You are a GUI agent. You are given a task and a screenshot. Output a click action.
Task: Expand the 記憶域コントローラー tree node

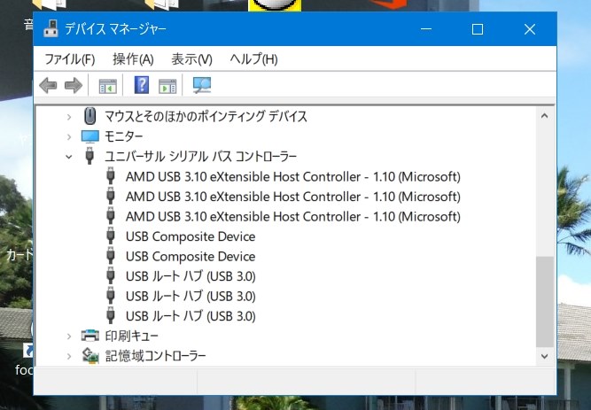pos(69,356)
